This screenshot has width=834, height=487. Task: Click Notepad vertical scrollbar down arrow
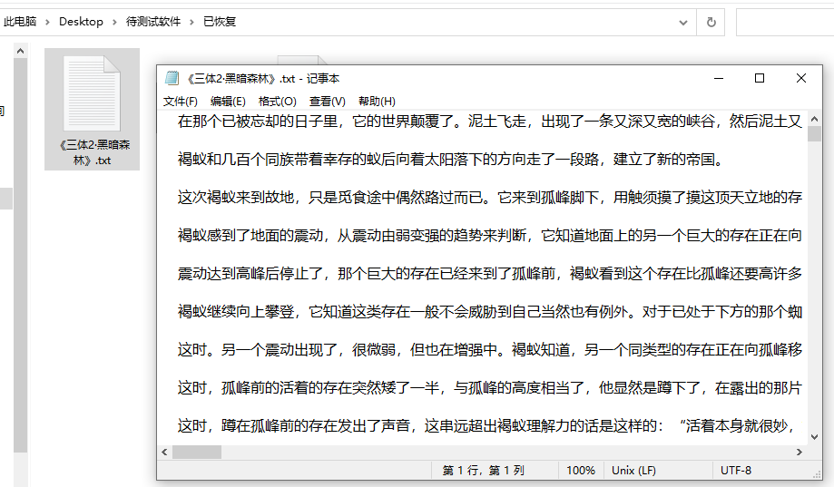(814, 437)
